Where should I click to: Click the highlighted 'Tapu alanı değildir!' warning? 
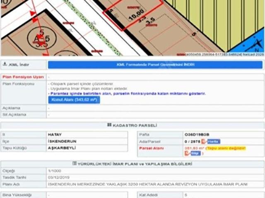click(x=226, y=148)
